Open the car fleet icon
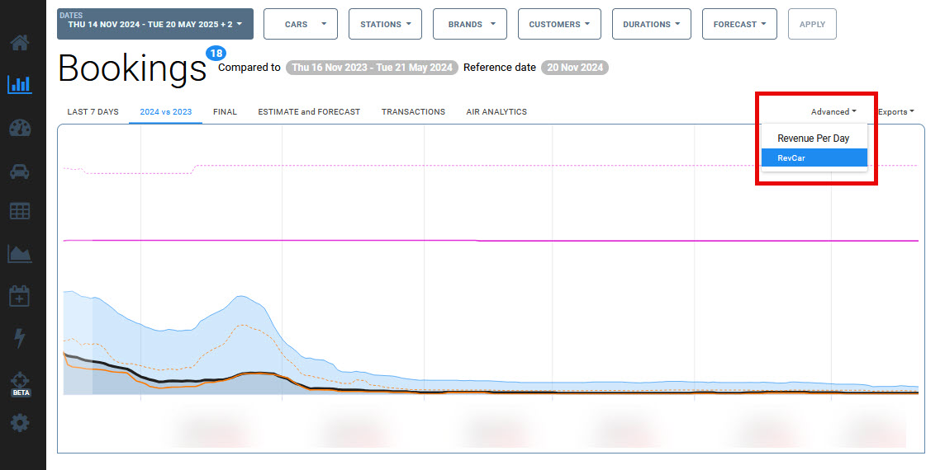Image resolution: width=926 pixels, height=470 pixels. tap(20, 172)
